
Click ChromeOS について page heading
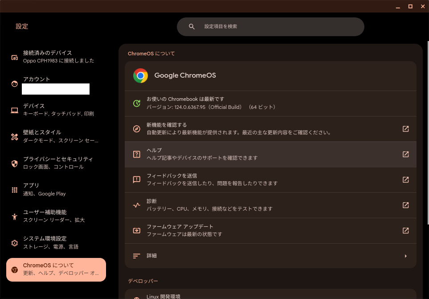[x=151, y=54]
